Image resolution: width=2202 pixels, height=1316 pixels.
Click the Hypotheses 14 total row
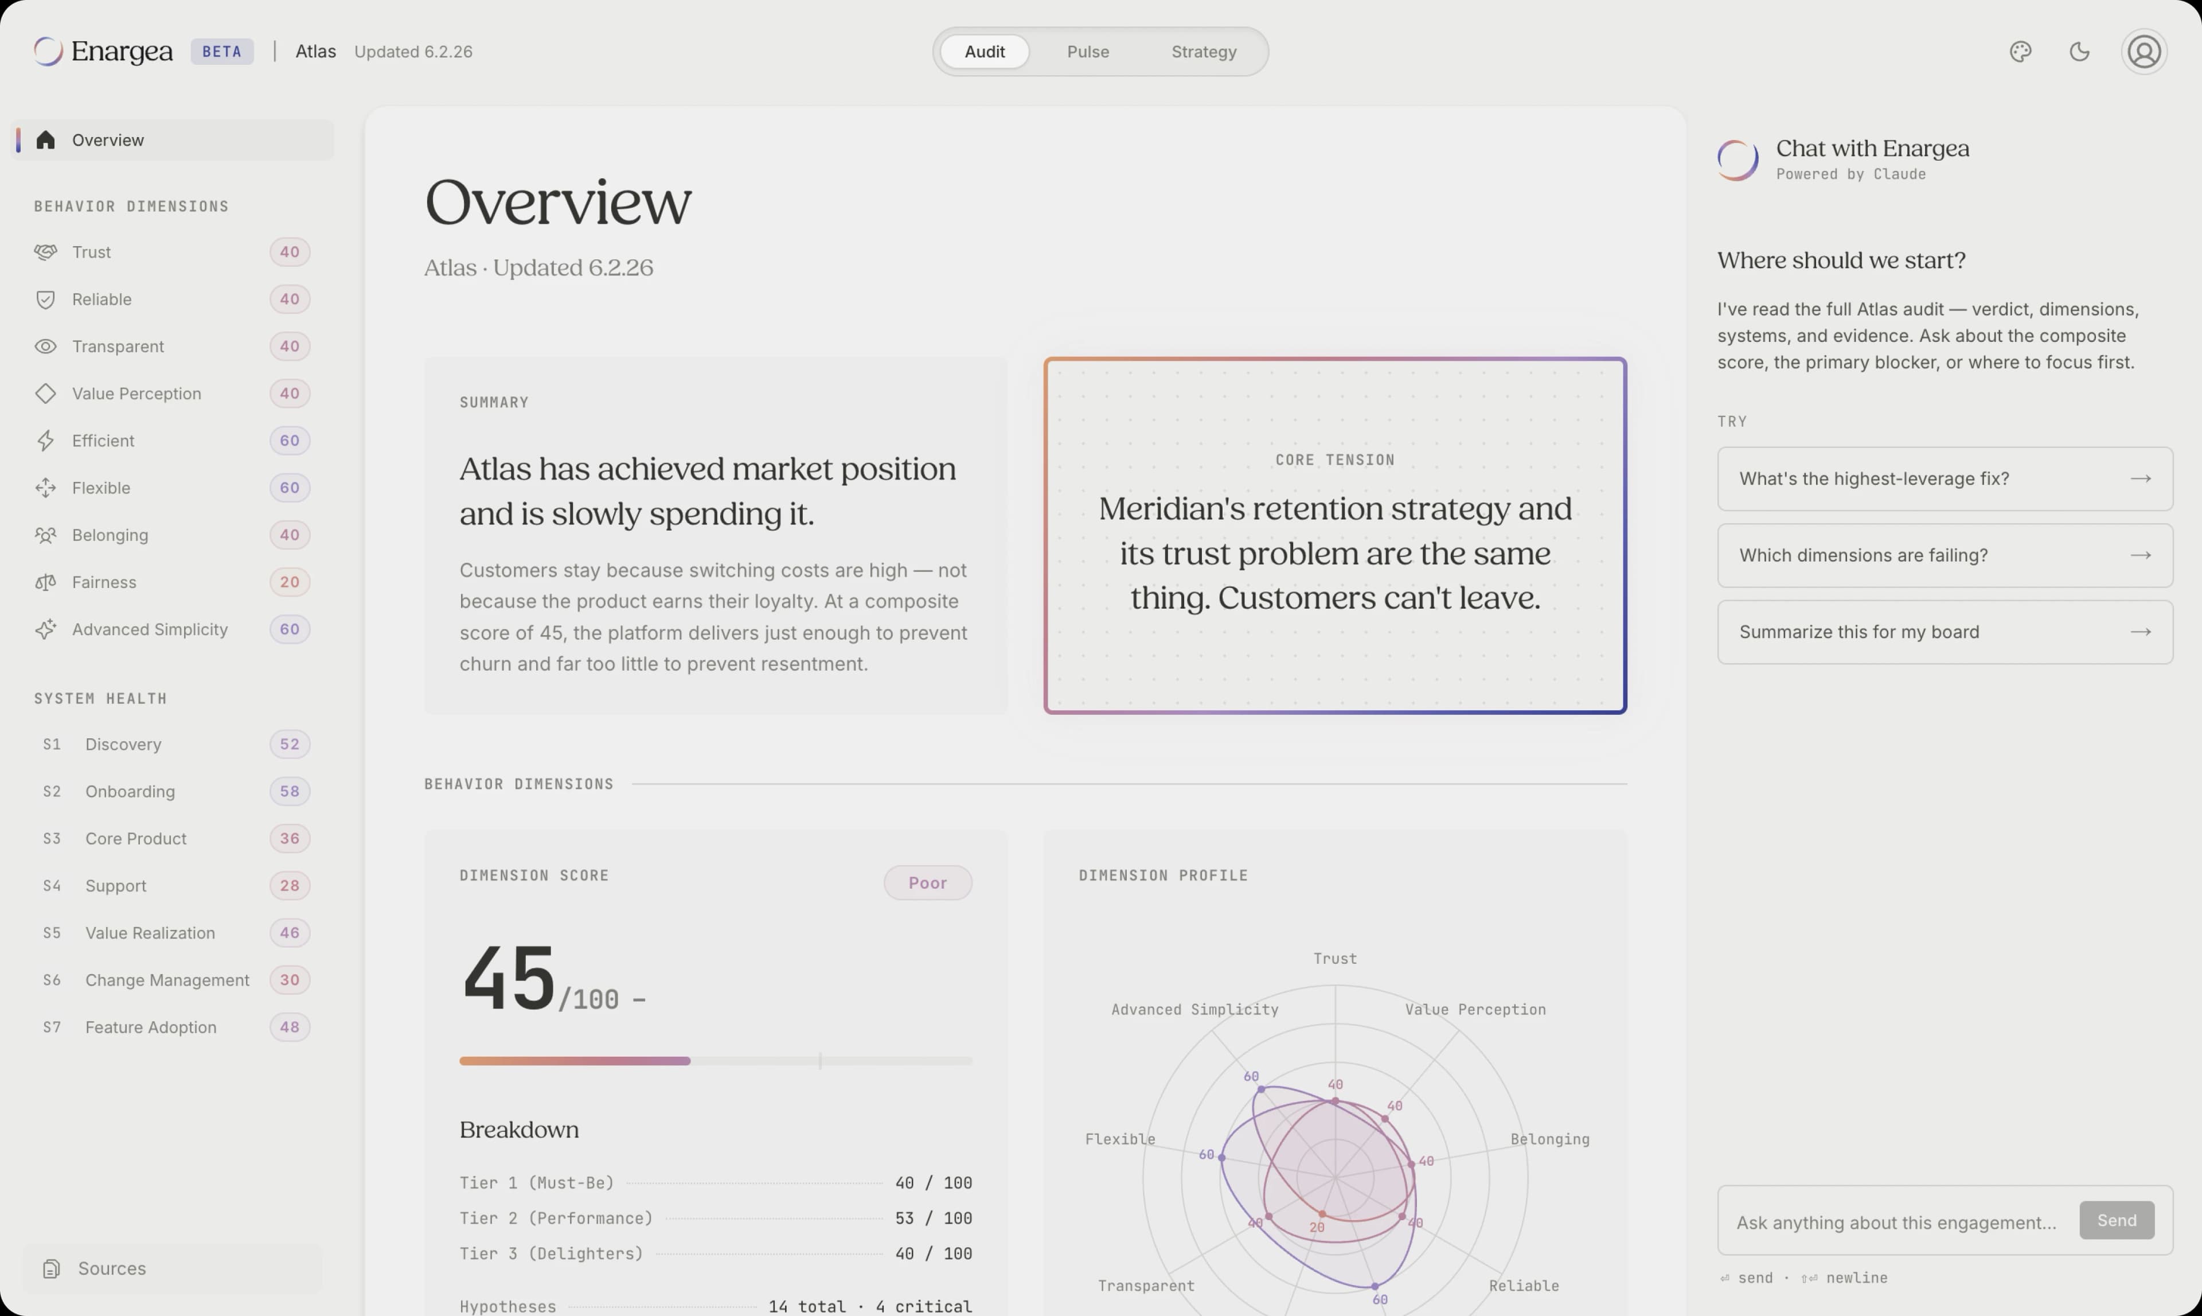tap(716, 1306)
